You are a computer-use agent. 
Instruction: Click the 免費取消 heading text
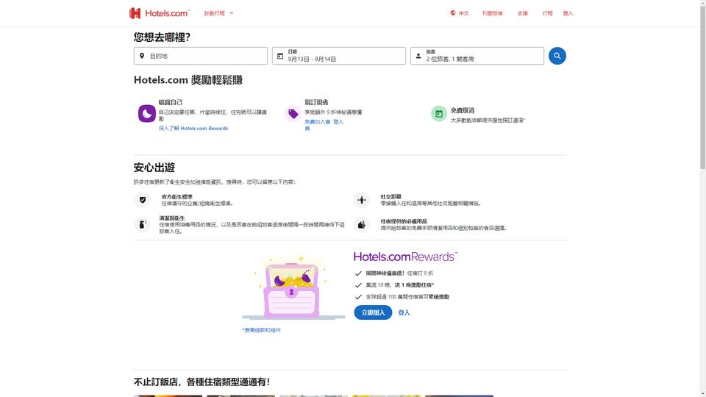463,110
